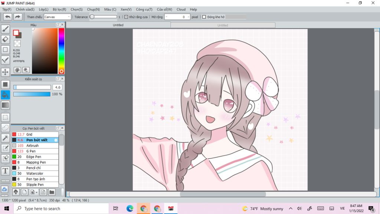The height and width of the screenshot is (214, 380).
Task: Enable the Đóng khe hở checkbox
Action: tap(204, 17)
